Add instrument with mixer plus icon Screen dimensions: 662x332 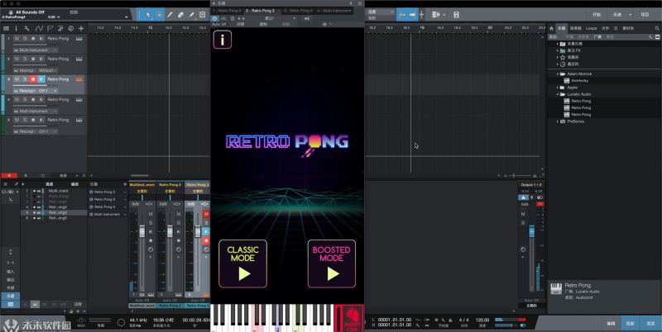125,184
